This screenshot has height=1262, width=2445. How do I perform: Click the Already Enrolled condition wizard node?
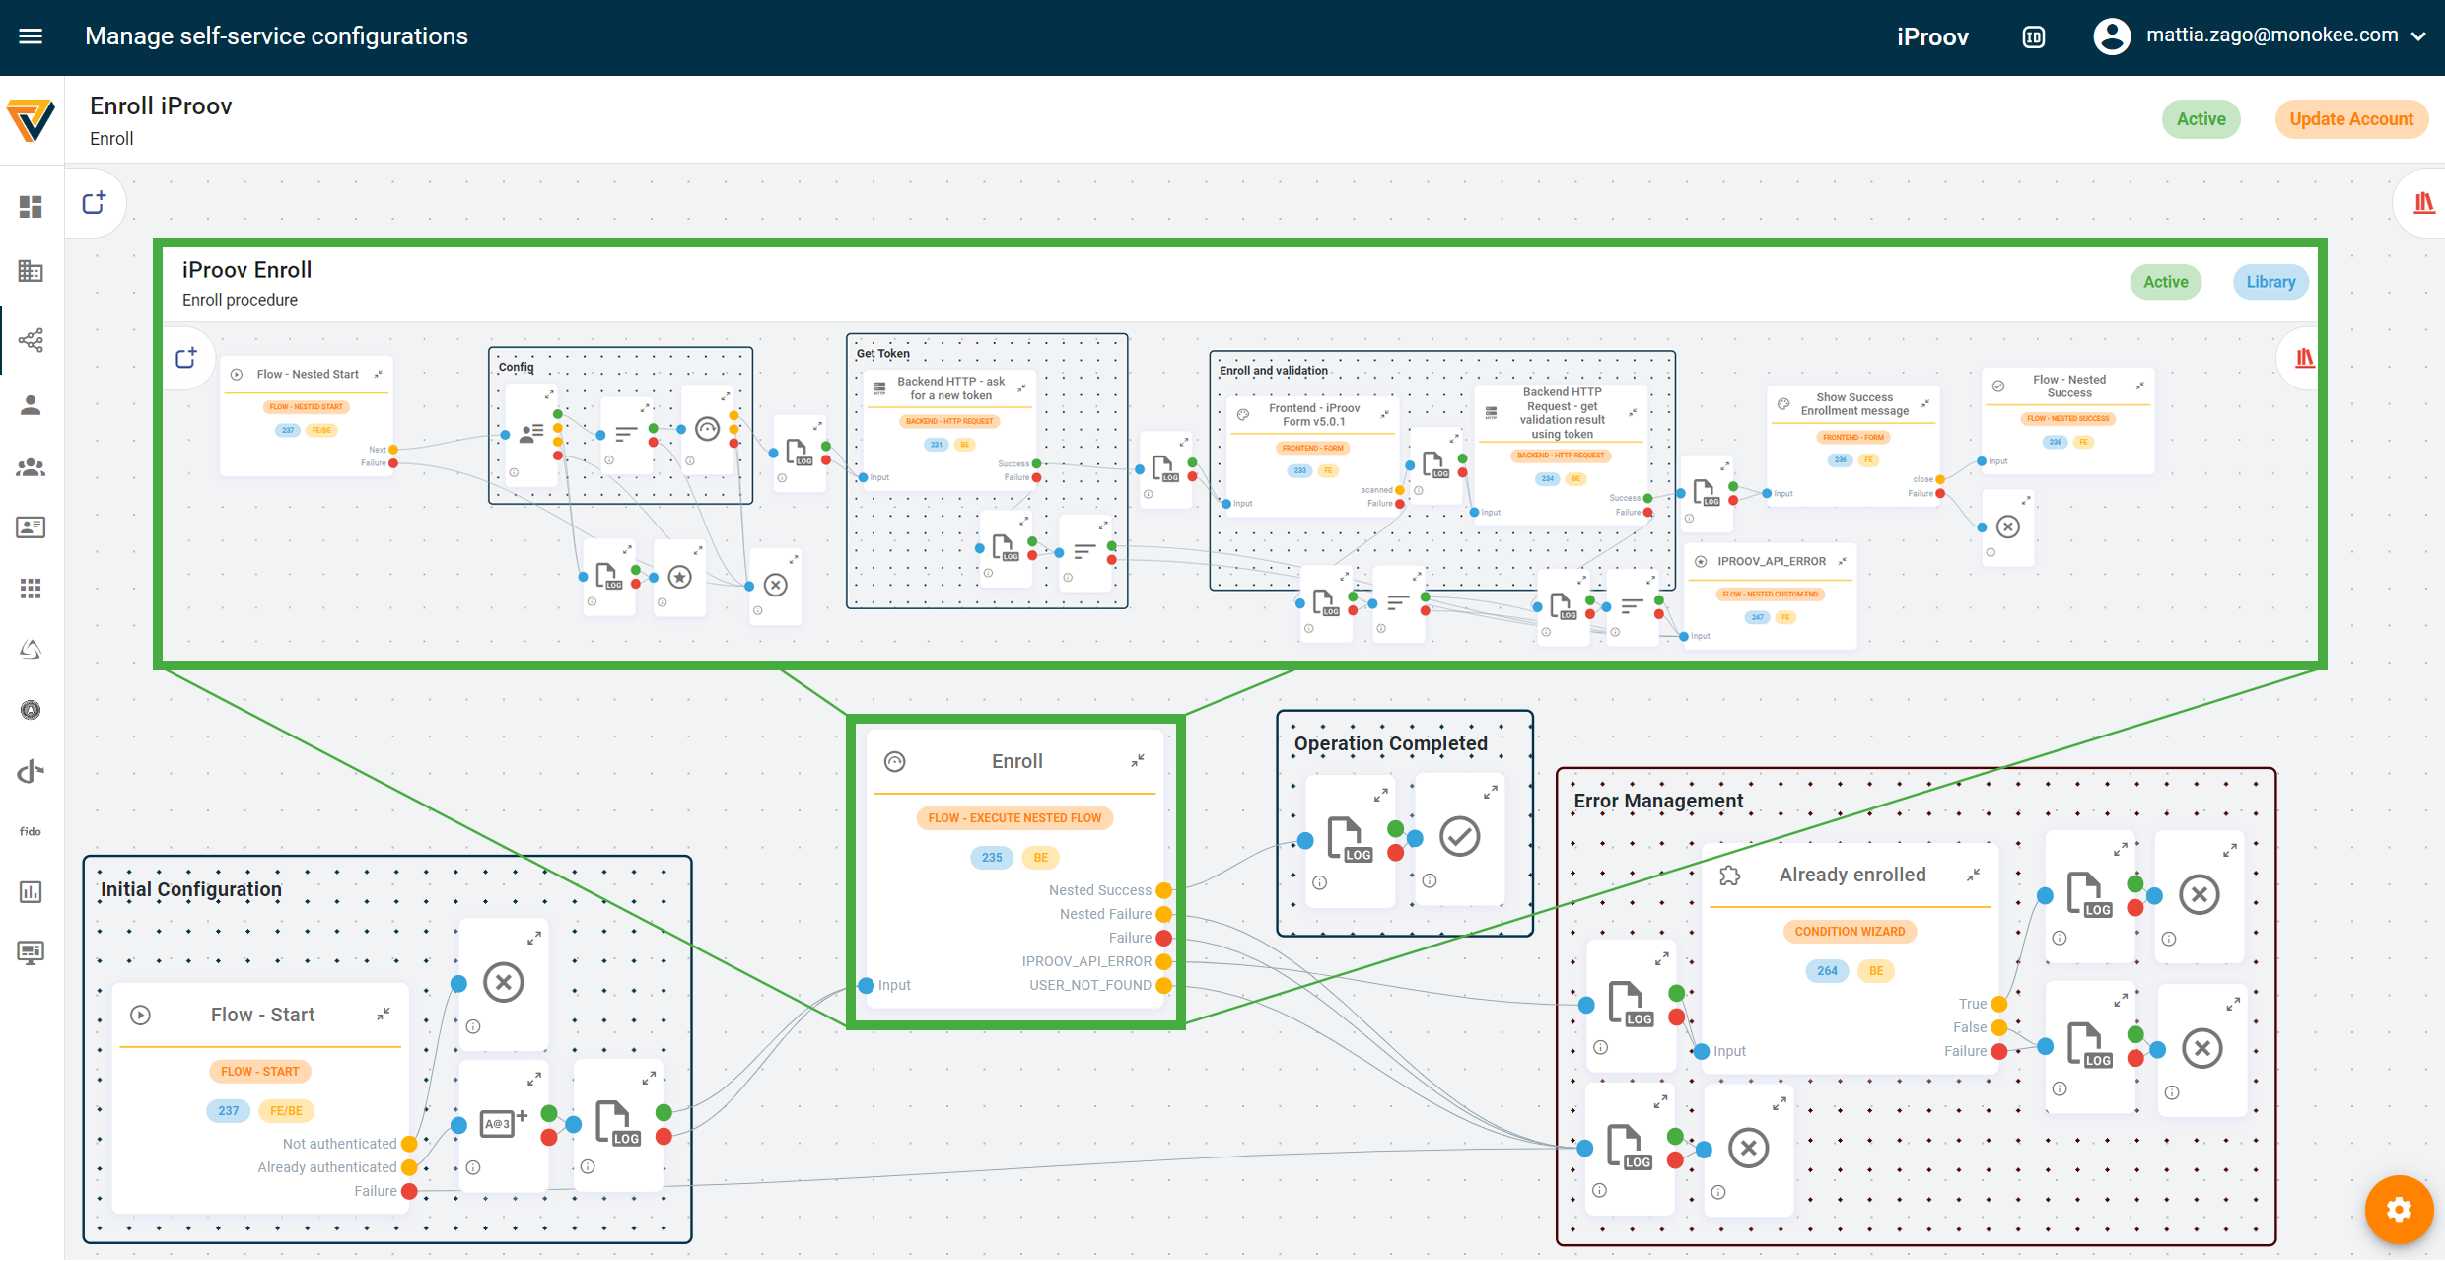pos(1848,931)
